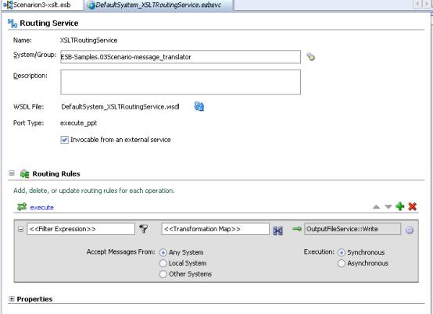Viewport: 433px width, 314px height.
Task: Move routing rule up arrow
Action: coord(376,207)
